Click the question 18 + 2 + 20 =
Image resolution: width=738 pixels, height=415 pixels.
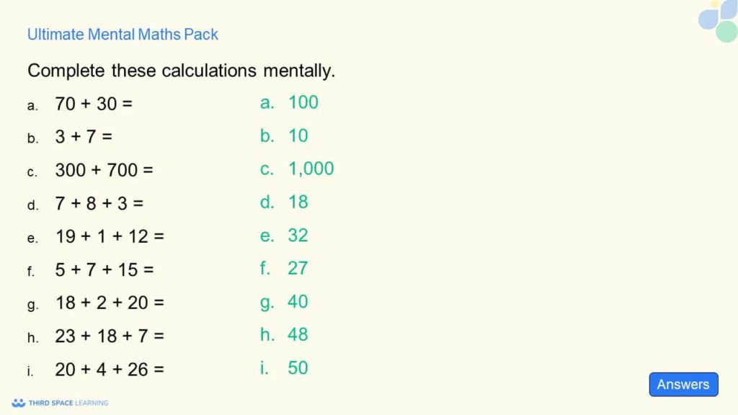110,303
